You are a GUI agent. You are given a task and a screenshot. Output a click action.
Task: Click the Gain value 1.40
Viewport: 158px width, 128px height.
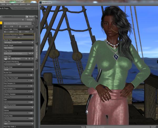(x=31, y=102)
